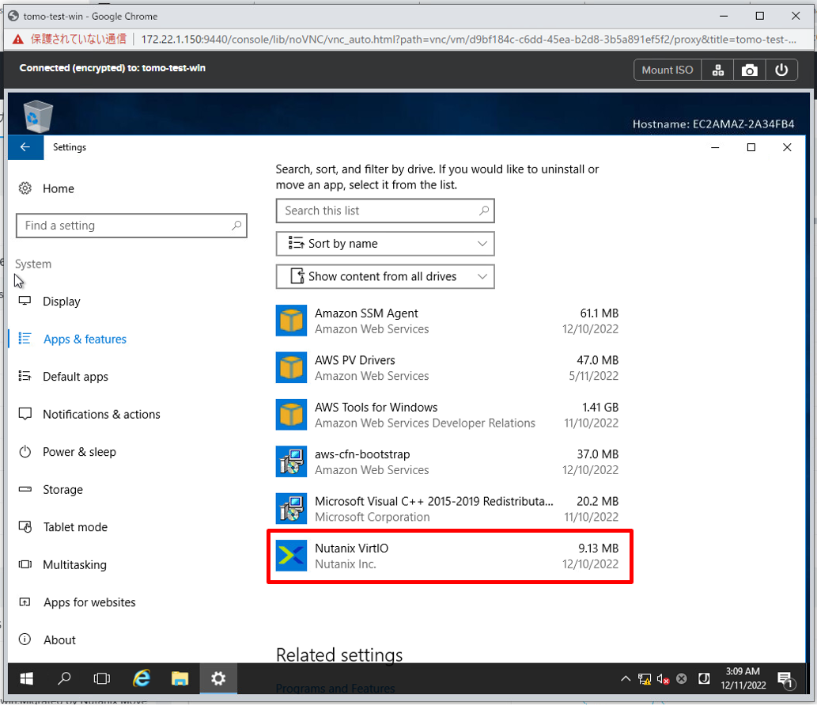Select Amazon SSM Agent in the app list
This screenshot has height=706, width=817.
447,321
